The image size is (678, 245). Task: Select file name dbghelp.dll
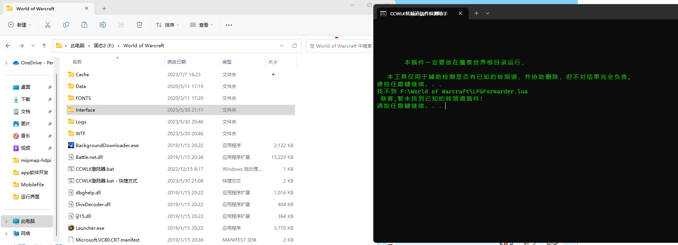88,192
